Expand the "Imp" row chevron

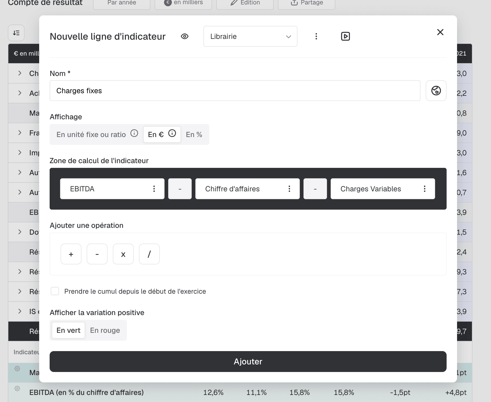tap(20, 152)
